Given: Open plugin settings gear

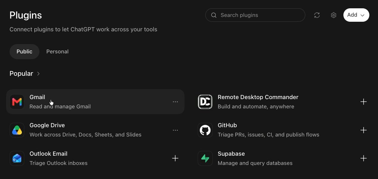Looking at the screenshot, I should [333, 15].
